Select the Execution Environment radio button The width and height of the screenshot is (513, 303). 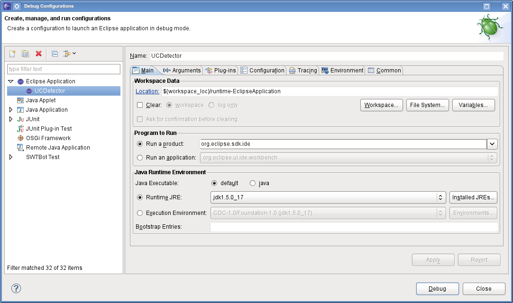(x=140, y=213)
